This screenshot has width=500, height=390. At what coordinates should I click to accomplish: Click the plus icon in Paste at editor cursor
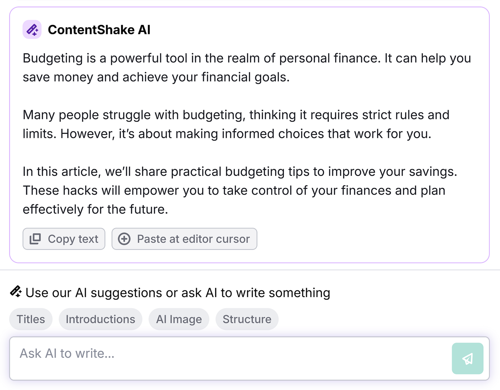124,239
